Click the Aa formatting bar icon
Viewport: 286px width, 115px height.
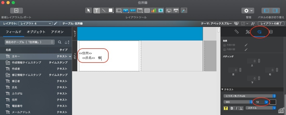[253, 24]
